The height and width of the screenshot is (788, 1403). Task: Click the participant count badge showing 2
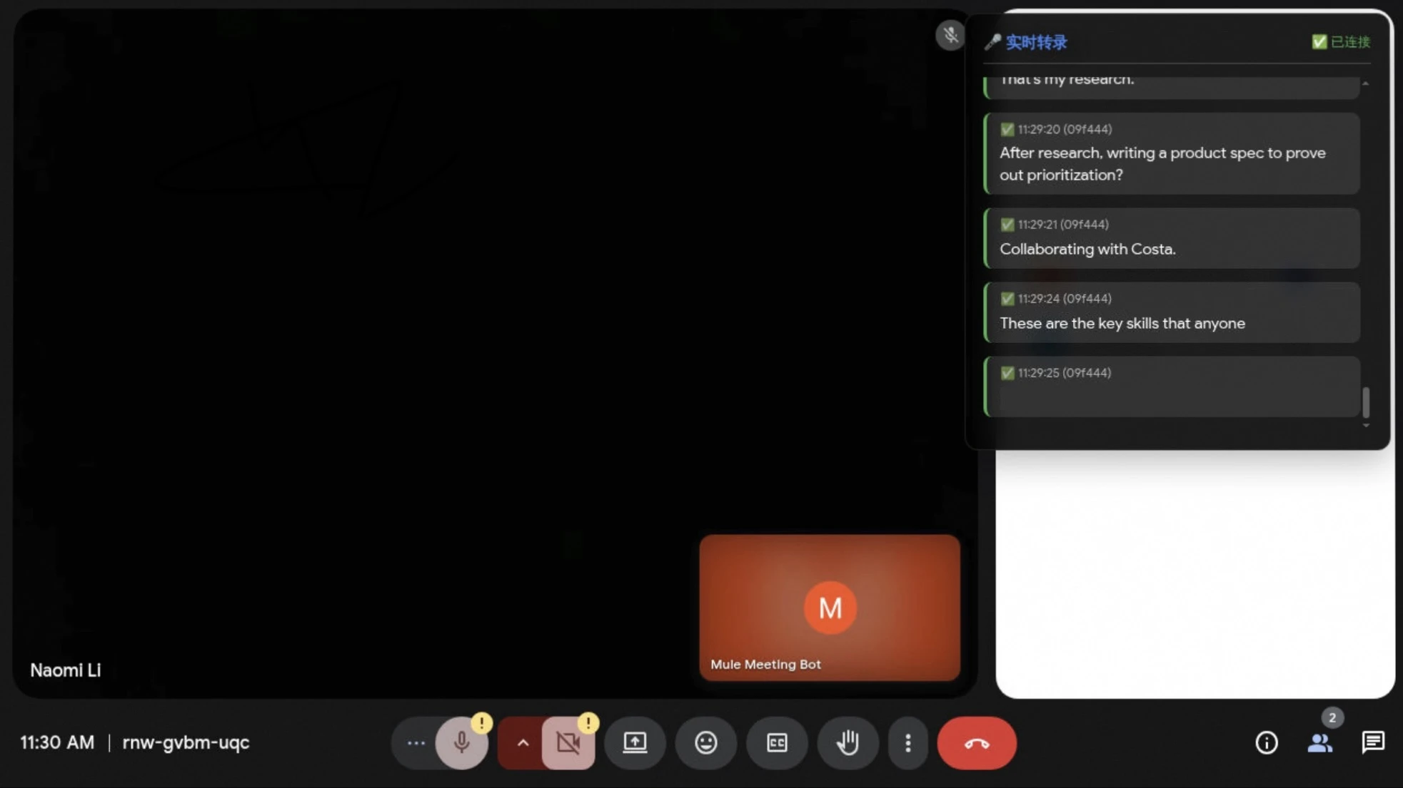tap(1332, 718)
